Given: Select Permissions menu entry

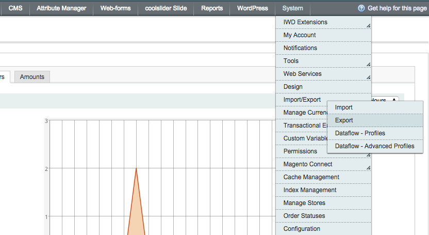Looking at the screenshot, I should (x=301, y=151).
